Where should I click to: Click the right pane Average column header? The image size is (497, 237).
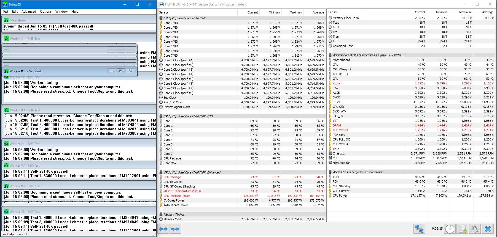coord(487,12)
